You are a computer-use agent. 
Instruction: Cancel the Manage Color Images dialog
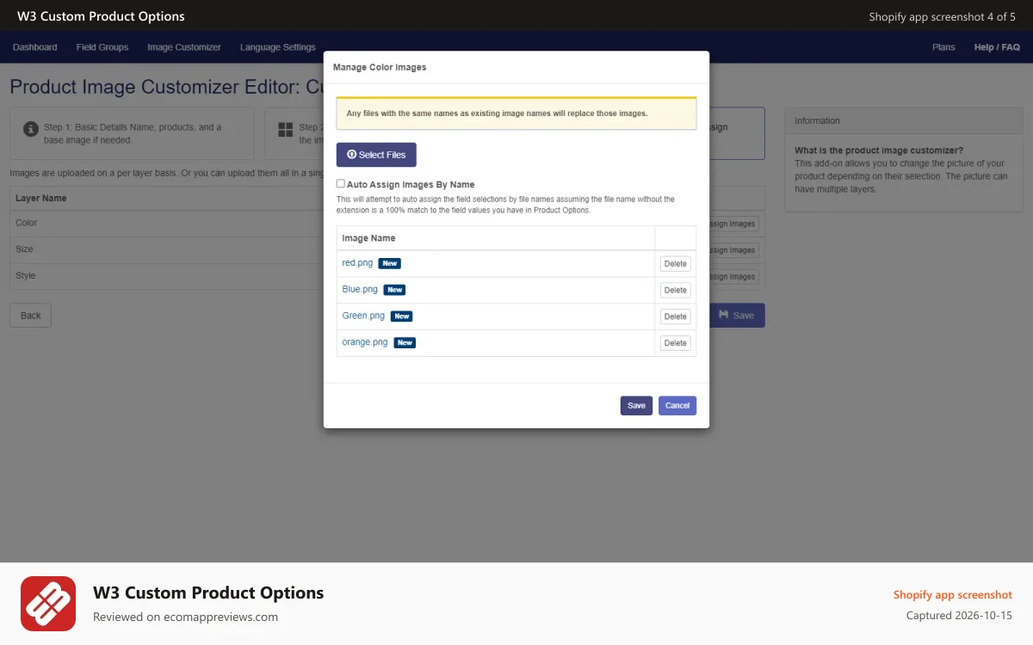[x=677, y=406]
